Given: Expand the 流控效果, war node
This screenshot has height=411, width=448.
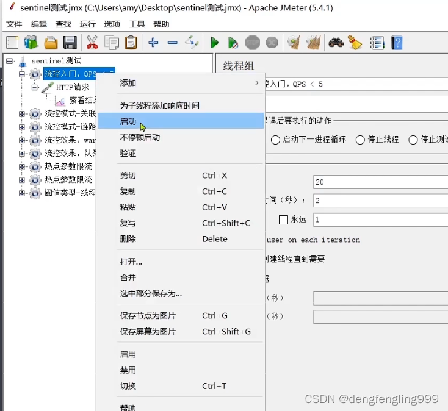Looking at the screenshot, I should 22,140.
